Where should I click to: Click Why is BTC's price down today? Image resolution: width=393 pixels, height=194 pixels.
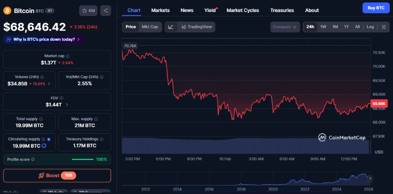pyautogui.click(x=44, y=39)
